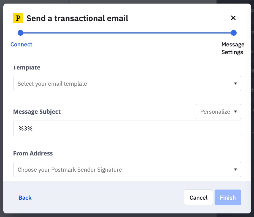
Task: Click the Template field's dropdown arrow
Action: click(235, 84)
